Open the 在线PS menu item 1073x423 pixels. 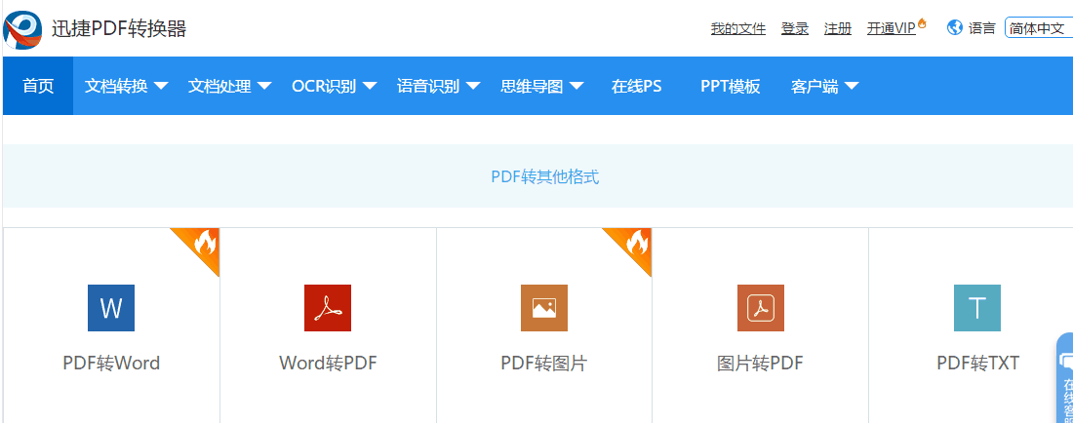click(x=636, y=87)
